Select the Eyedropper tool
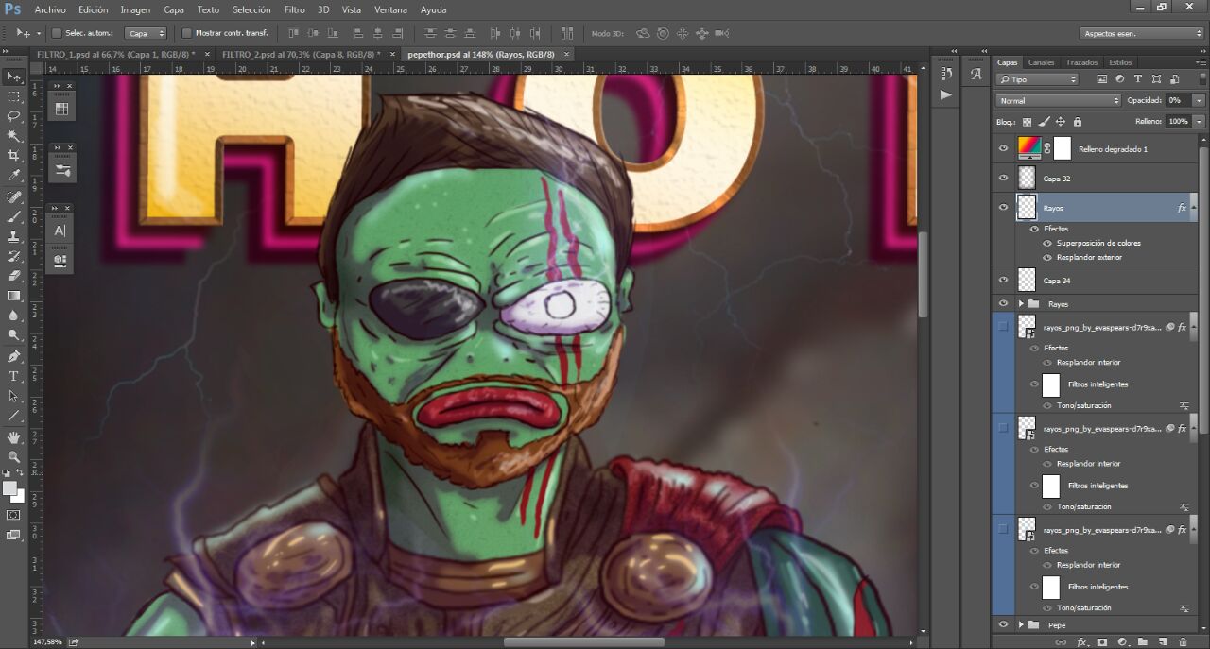 coord(13,176)
